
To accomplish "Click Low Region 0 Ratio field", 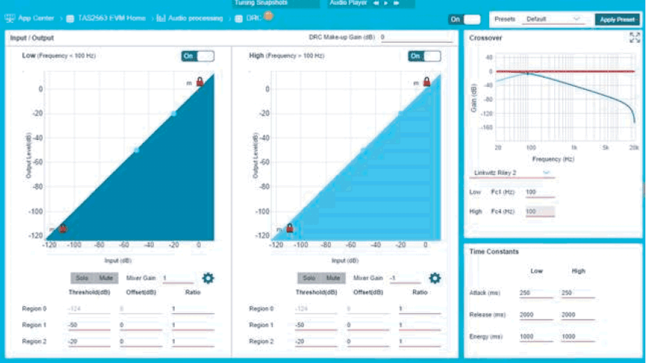I will pyautogui.click(x=193, y=309).
